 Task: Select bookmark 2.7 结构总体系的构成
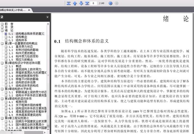[23, 86]
